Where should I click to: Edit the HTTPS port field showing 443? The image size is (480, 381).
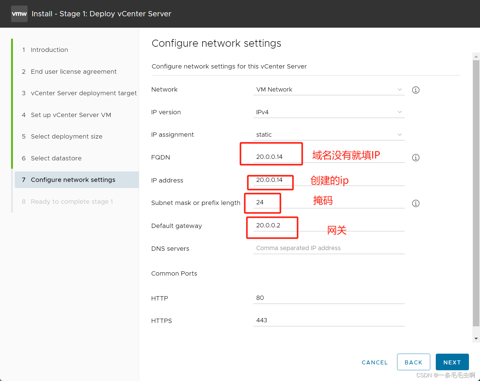click(x=329, y=320)
